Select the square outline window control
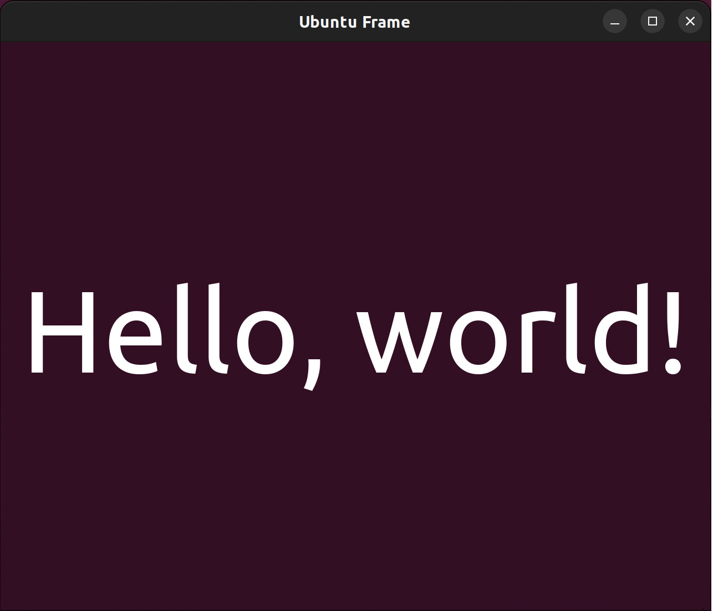 (x=652, y=21)
